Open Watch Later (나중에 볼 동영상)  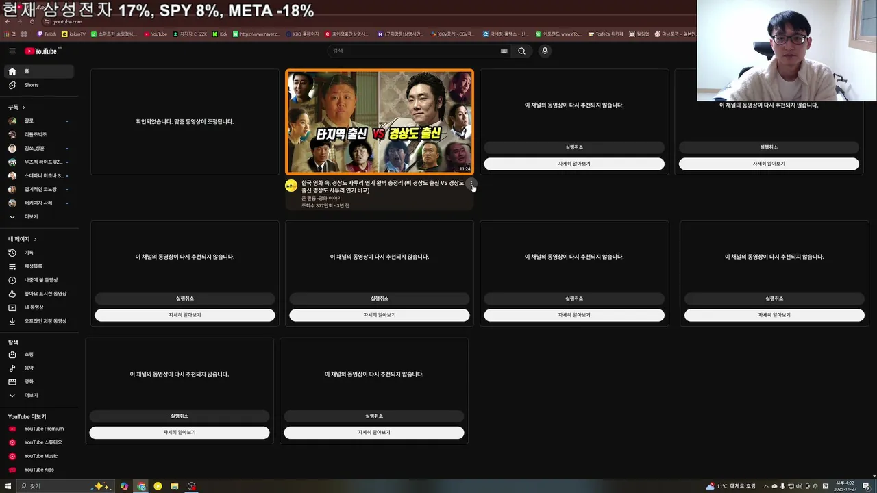(x=38, y=280)
